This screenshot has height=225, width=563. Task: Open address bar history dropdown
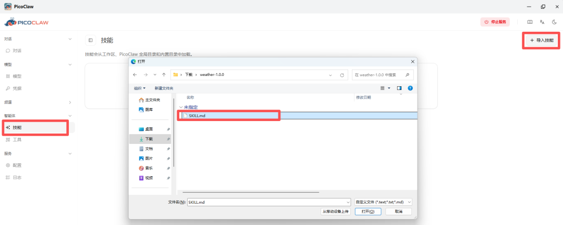click(x=330, y=75)
